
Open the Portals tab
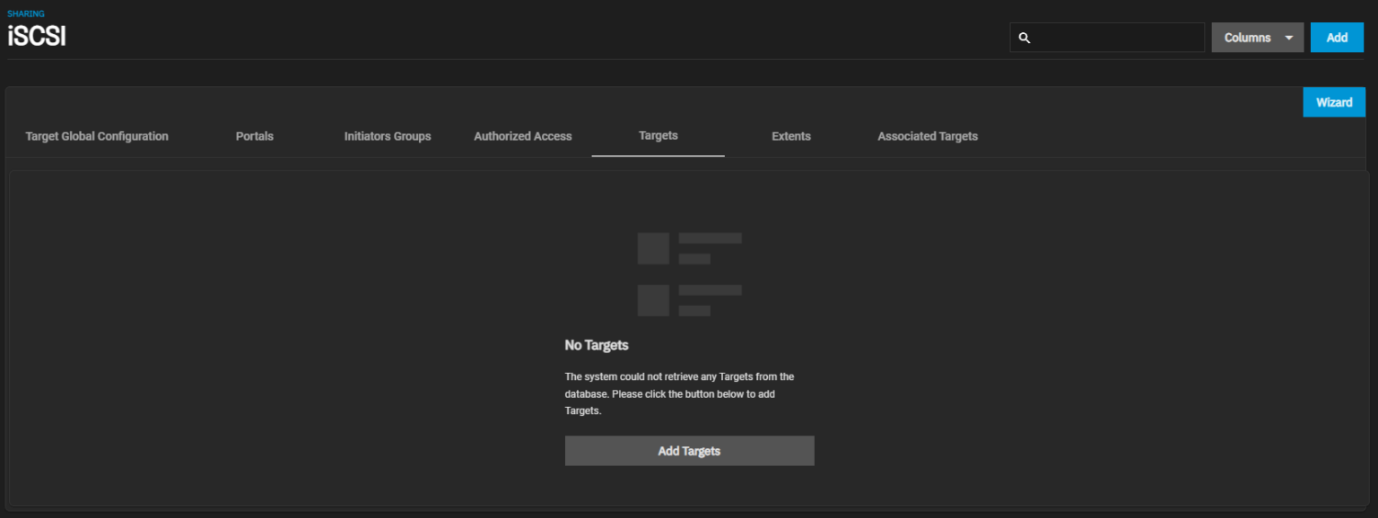click(254, 136)
